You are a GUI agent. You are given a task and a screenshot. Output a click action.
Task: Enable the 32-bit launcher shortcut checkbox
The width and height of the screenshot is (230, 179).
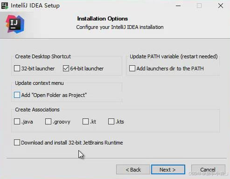coord(17,69)
